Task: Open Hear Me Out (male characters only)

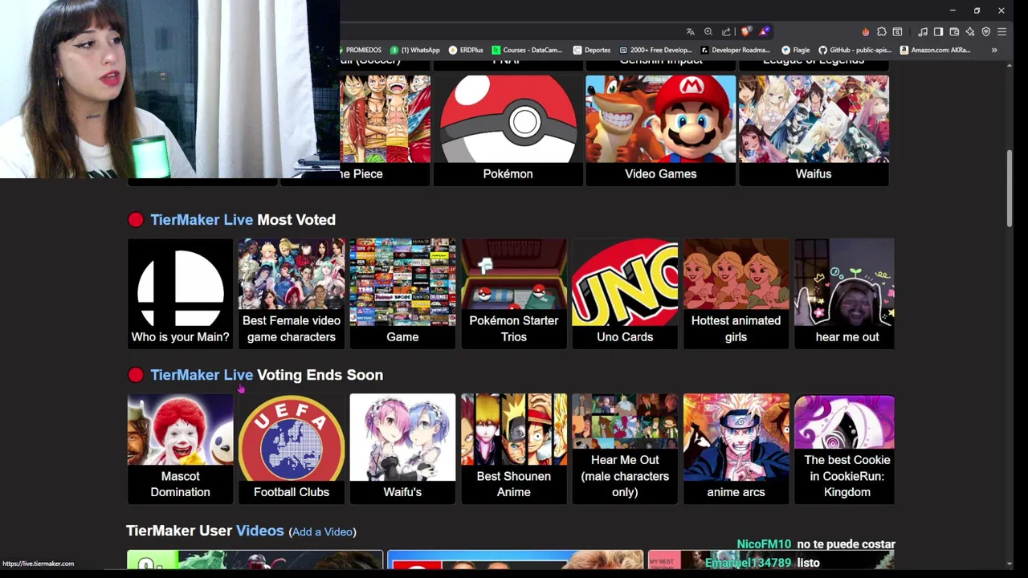Action: tap(625, 449)
